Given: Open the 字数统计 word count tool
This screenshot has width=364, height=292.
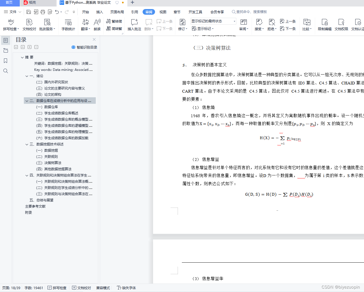Looking at the screenshot, I should coord(68,25).
